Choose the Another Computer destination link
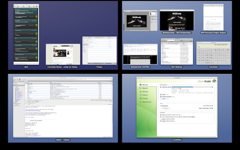 [x=166, y=97]
